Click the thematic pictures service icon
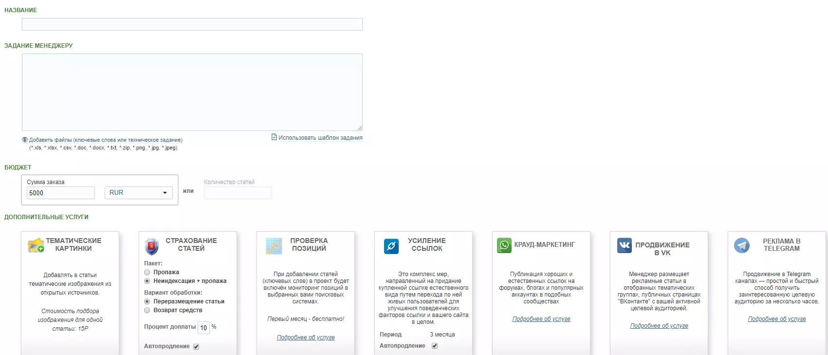This screenshot has width=828, height=355. (36, 245)
